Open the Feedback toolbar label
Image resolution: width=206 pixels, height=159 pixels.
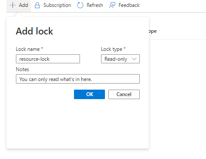tap(129, 5)
